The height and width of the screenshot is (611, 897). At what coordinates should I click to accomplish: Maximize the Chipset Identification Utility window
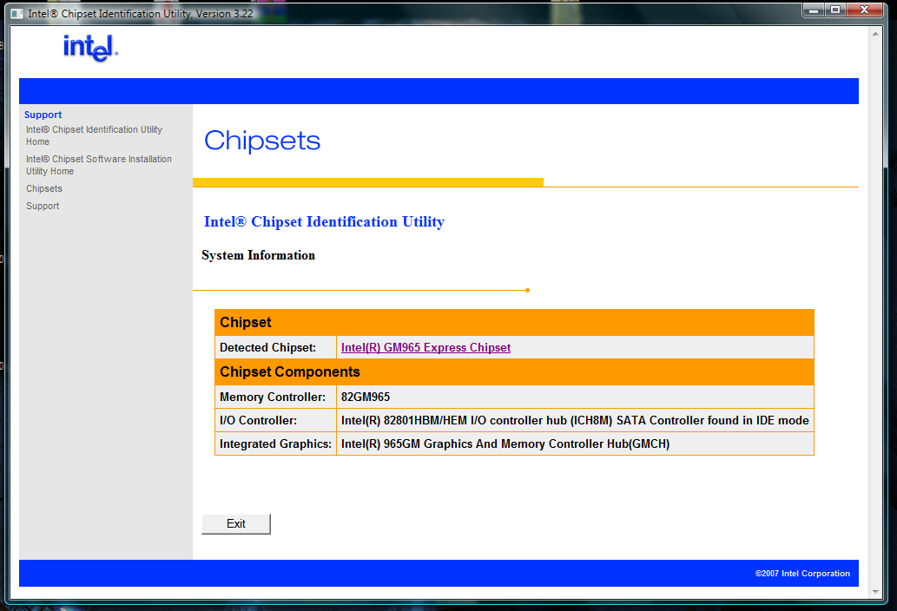coord(835,10)
